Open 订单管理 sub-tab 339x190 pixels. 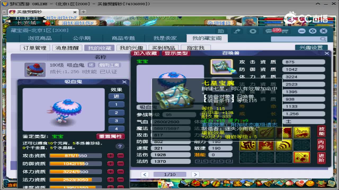(x=35, y=48)
